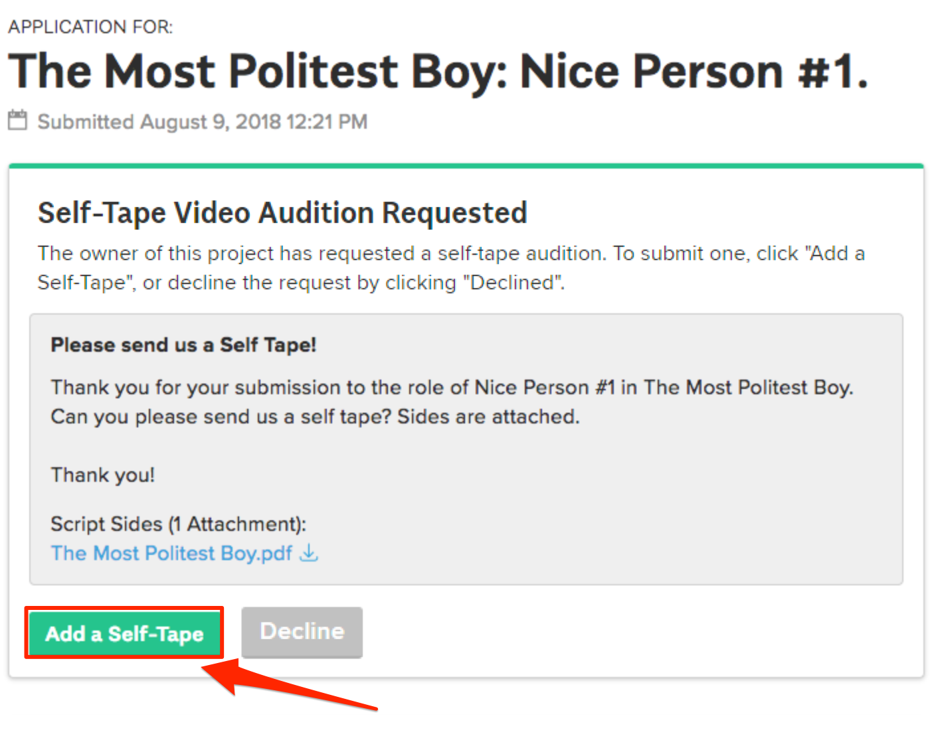Open The Most Politest Boy.pdf link
This screenshot has width=942, height=742.
point(171,553)
